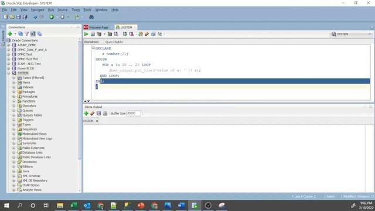Select the Oracle Connections root node
The height and width of the screenshot is (211, 375).
(25, 40)
